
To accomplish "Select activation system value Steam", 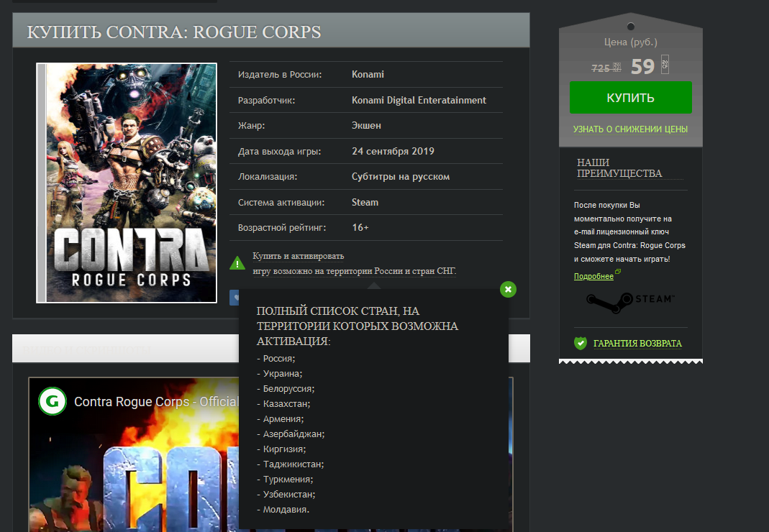I will pos(365,202).
